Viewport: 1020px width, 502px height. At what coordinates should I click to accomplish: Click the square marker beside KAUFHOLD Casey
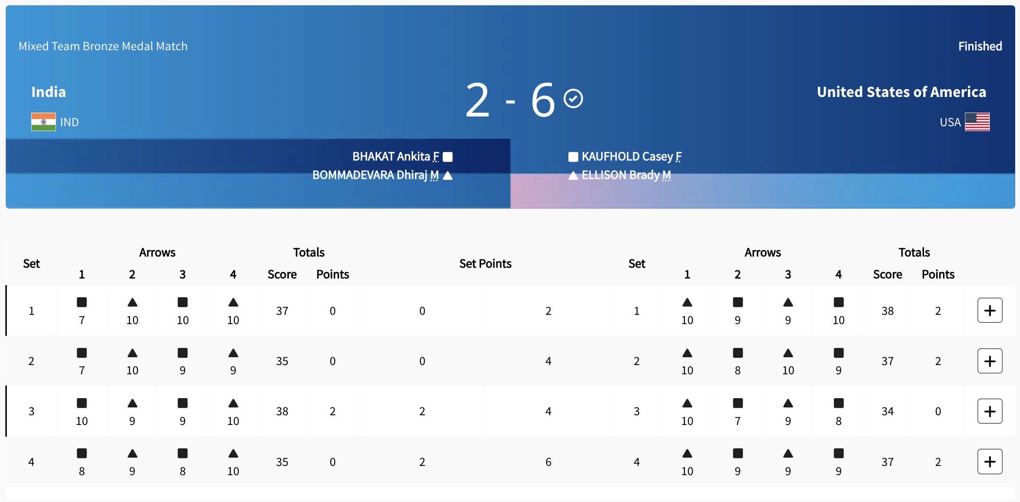(573, 157)
